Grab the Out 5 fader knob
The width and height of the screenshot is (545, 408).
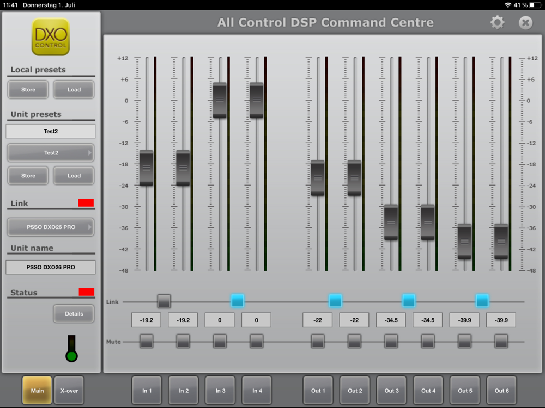pos(465,242)
